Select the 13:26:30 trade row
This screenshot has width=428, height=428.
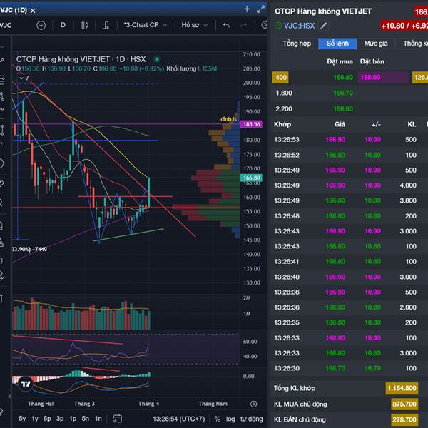click(350, 368)
